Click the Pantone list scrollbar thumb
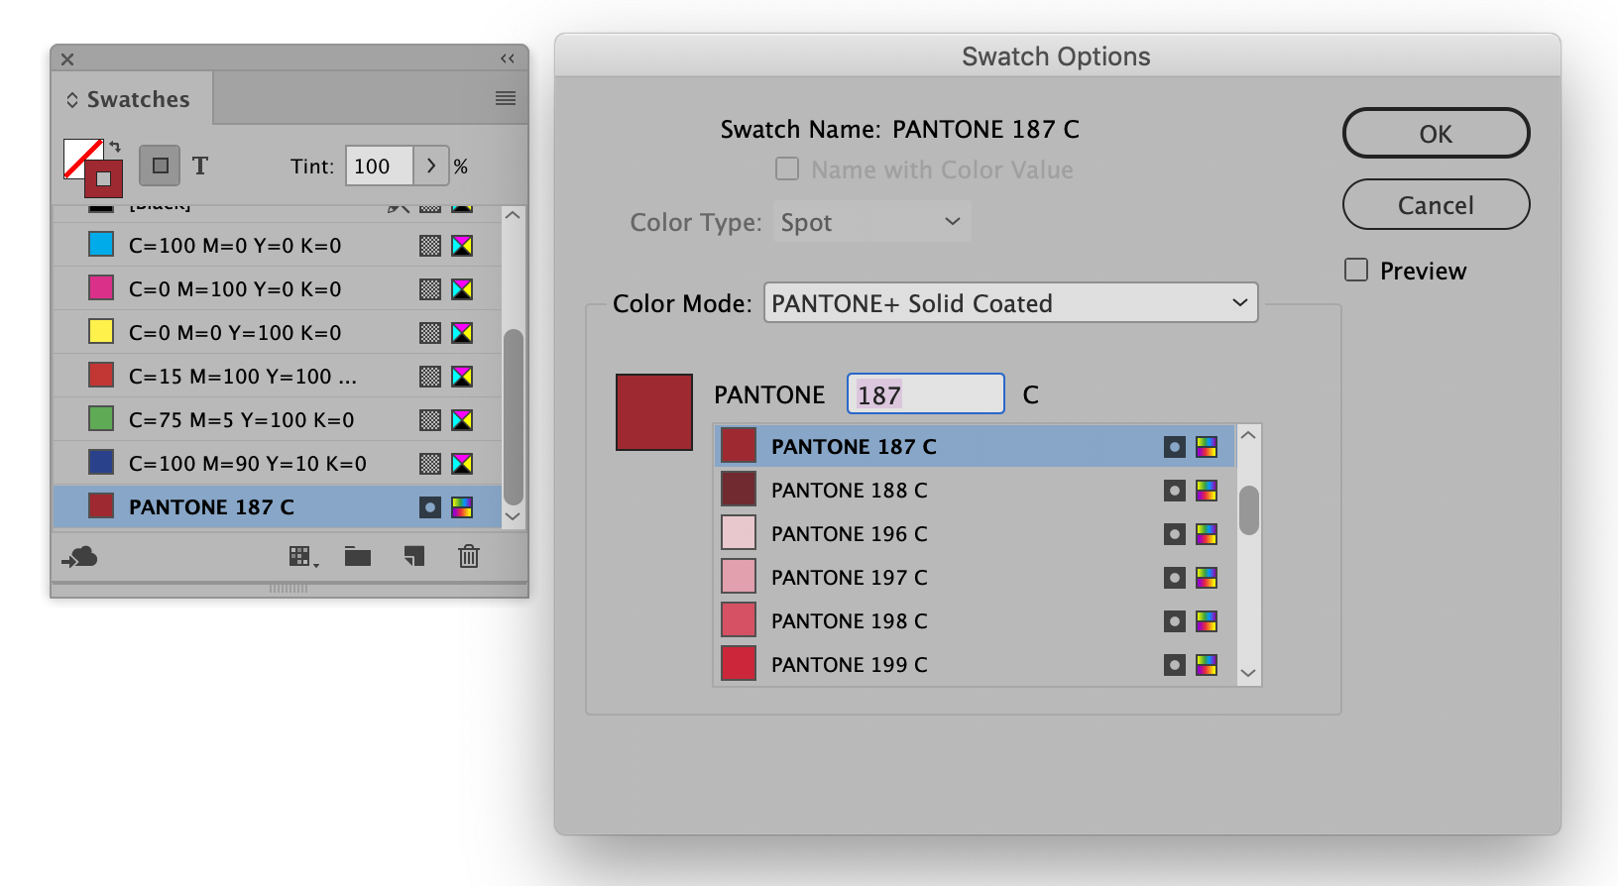1618x886 pixels. 1249,510
